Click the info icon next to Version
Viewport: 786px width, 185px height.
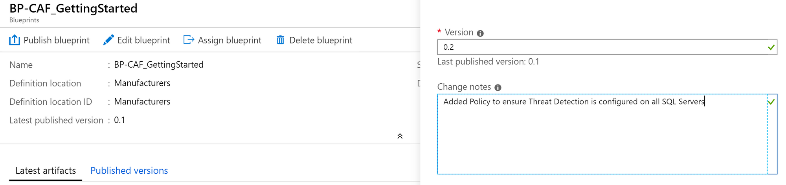[x=480, y=33]
